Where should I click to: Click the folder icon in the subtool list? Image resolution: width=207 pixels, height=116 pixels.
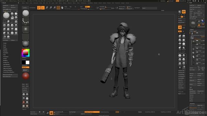pos(192,38)
